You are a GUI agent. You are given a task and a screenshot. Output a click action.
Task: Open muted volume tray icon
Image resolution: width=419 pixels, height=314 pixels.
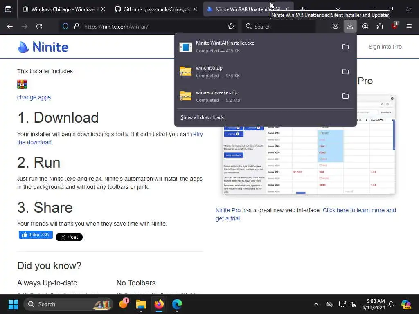(x=353, y=304)
